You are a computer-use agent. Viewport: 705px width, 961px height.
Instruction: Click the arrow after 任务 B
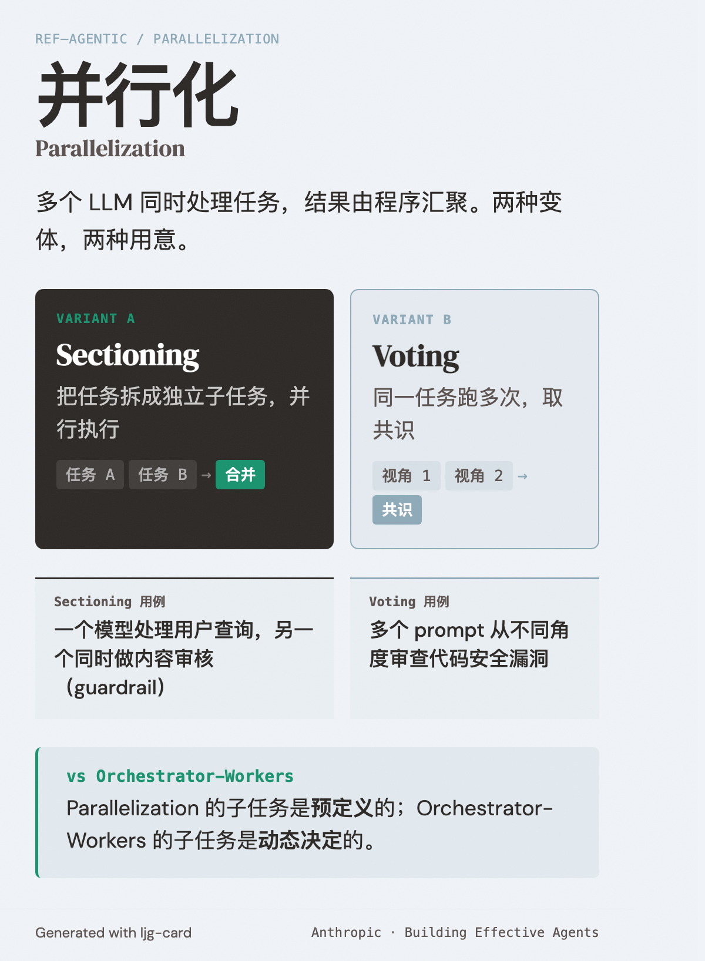(206, 475)
